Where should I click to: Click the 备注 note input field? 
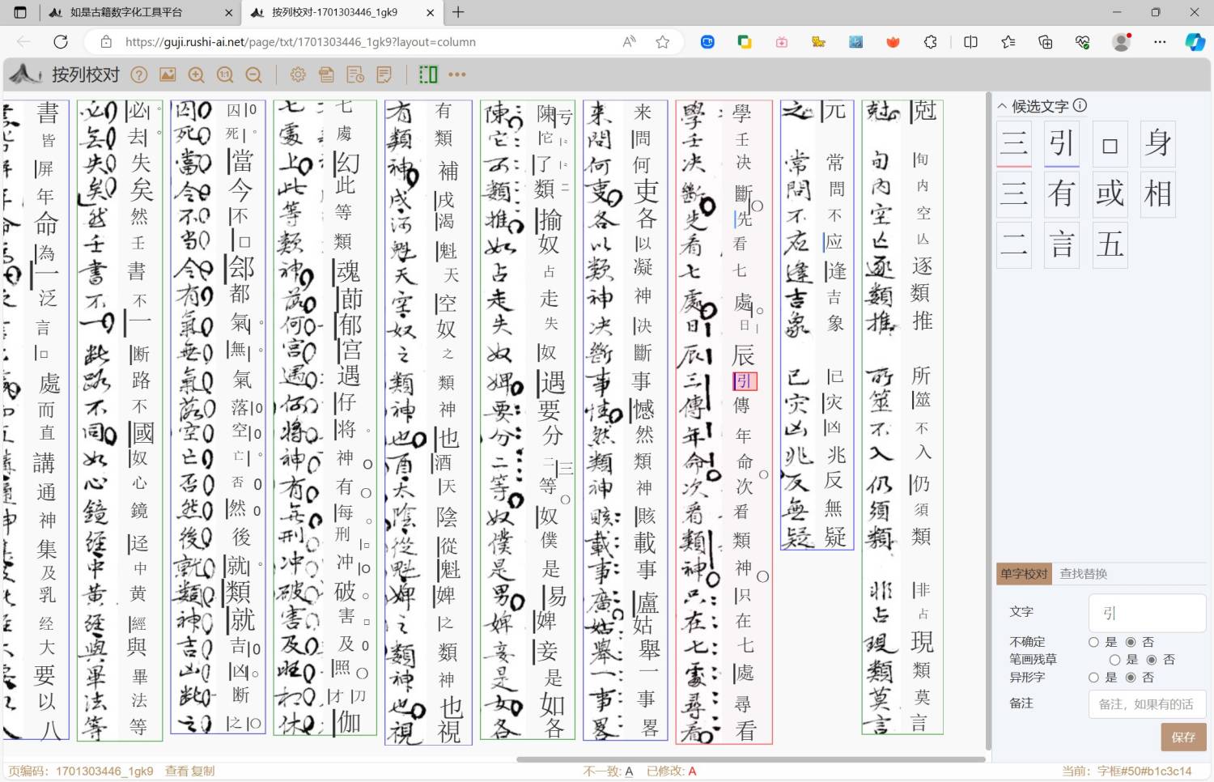click(x=1147, y=704)
